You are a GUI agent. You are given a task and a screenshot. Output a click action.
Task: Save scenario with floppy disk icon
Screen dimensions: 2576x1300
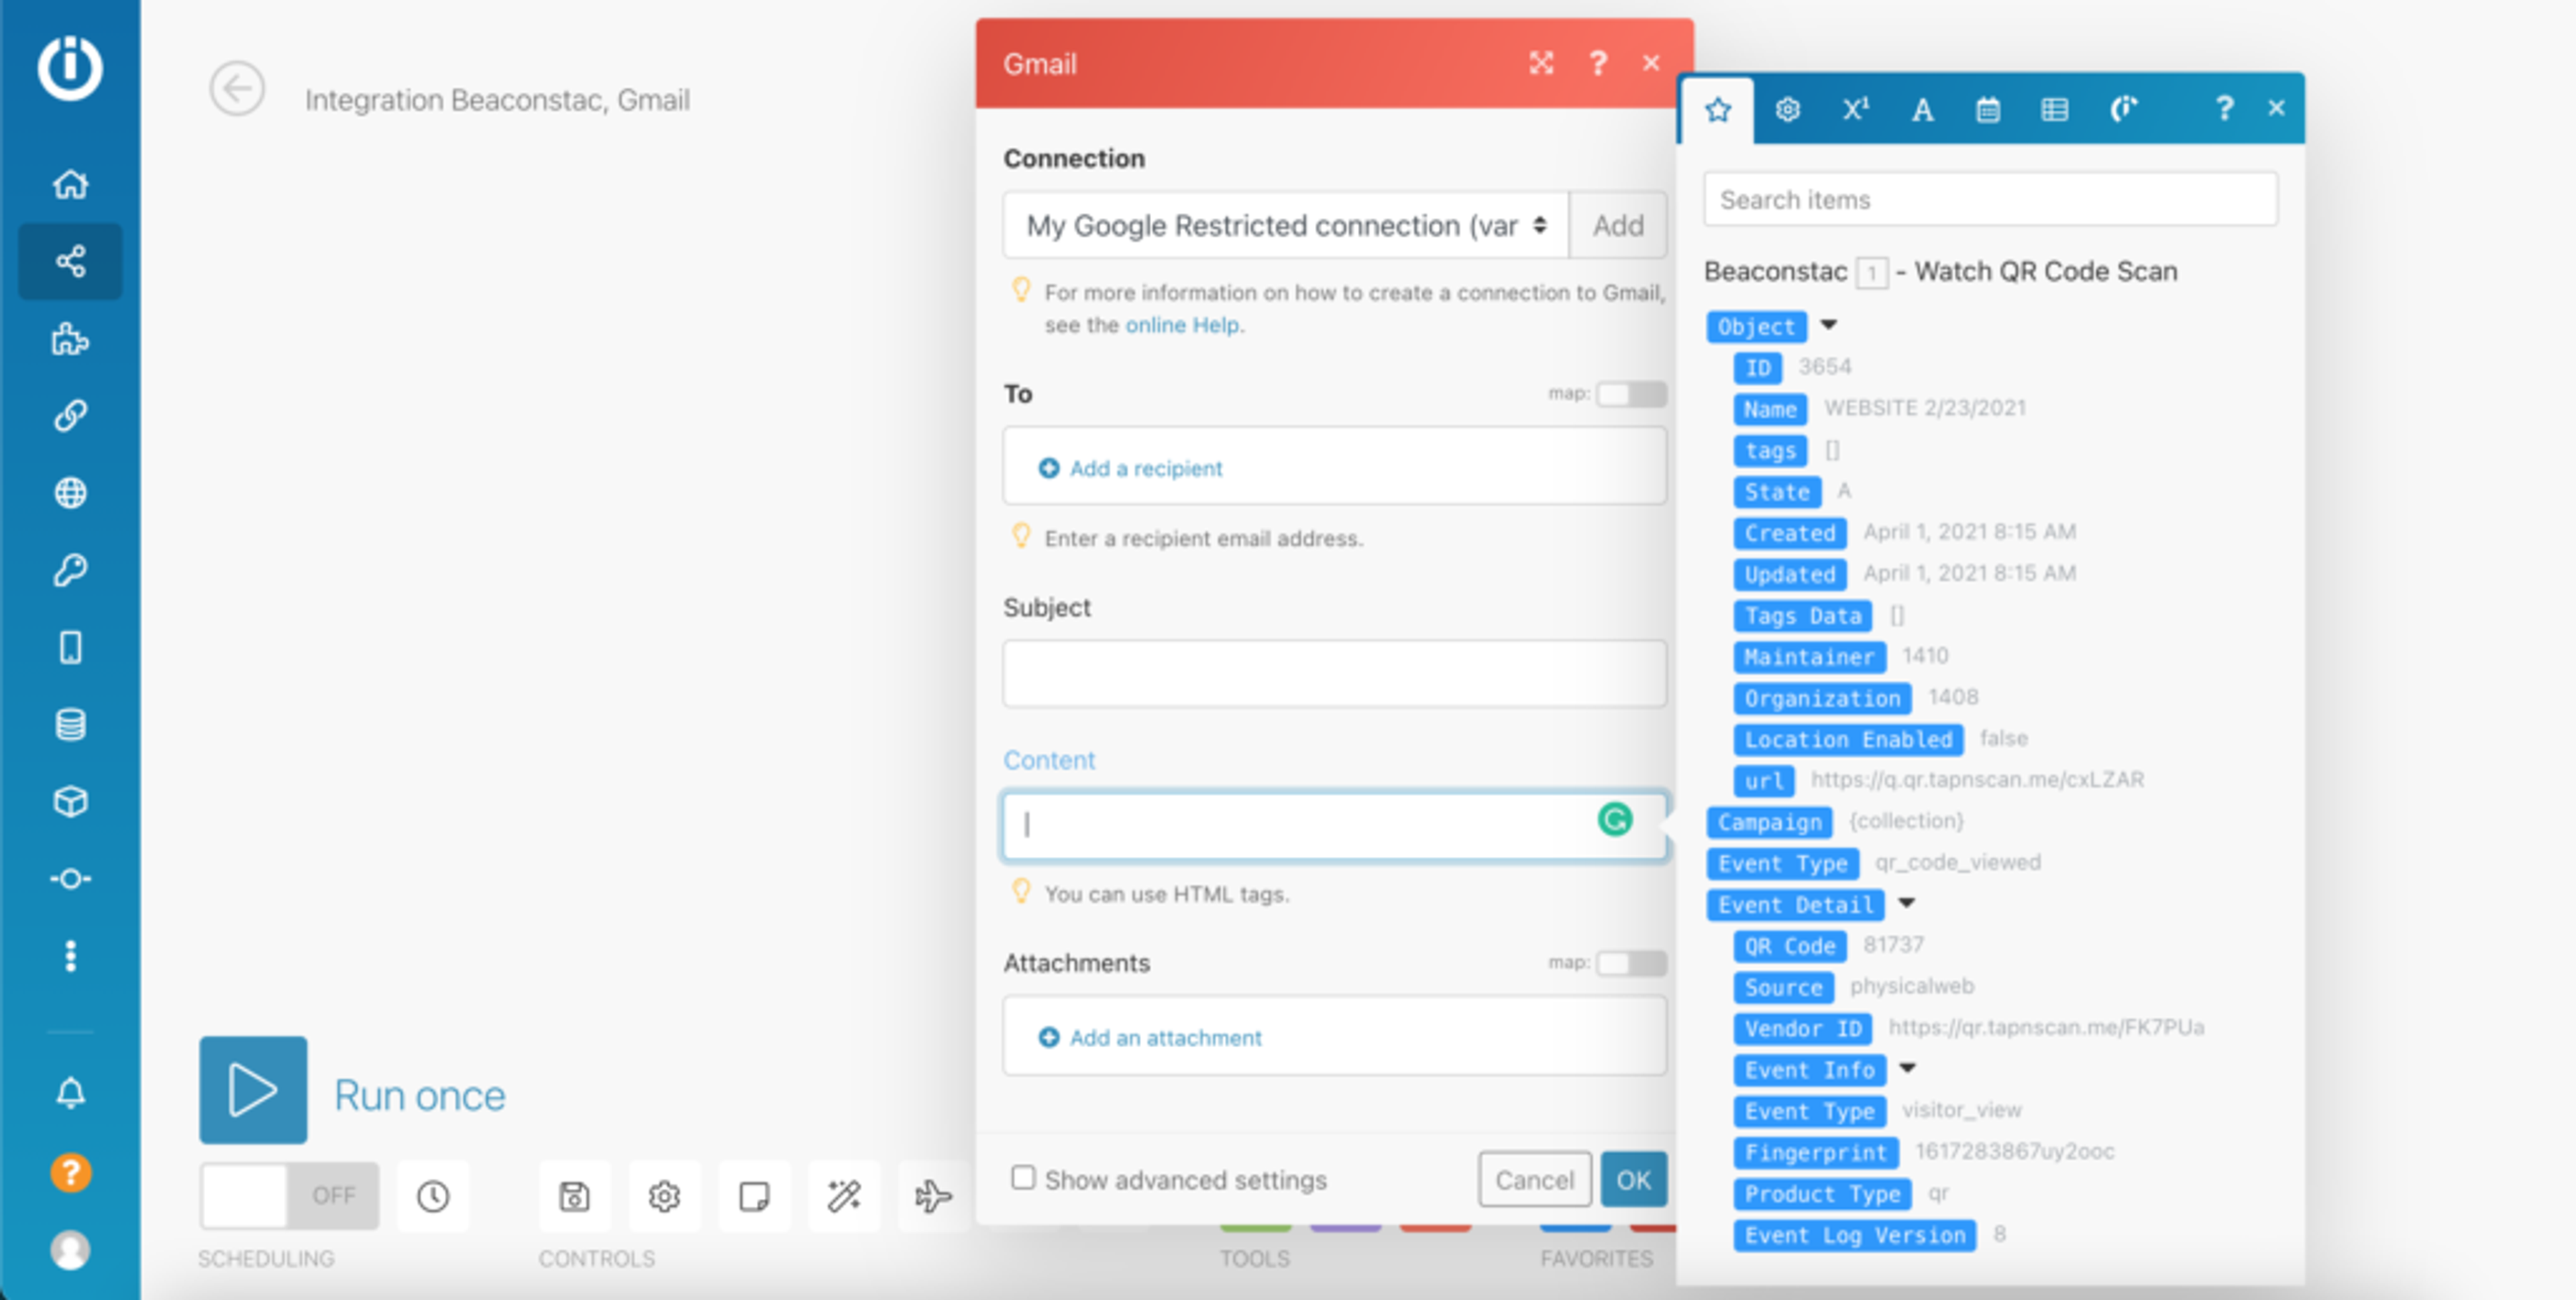pyautogui.click(x=574, y=1196)
